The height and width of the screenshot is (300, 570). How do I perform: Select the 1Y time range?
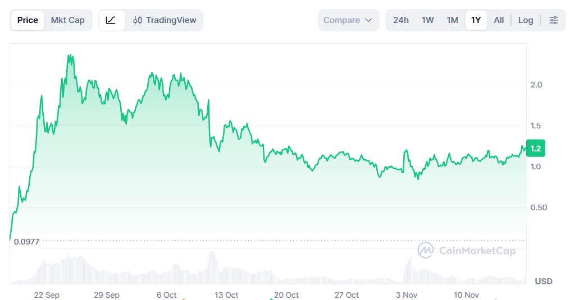(x=476, y=20)
